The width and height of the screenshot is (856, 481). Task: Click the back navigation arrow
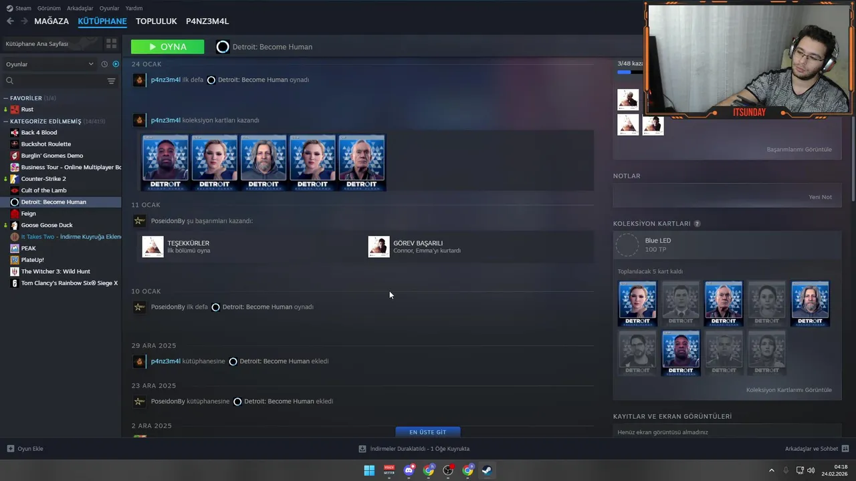click(x=10, y=21)
